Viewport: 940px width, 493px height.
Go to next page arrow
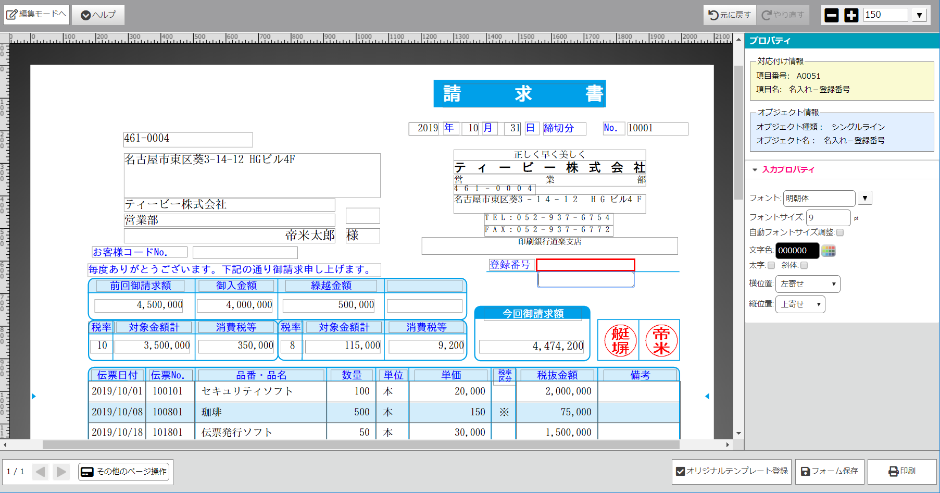tap(61, 472)
